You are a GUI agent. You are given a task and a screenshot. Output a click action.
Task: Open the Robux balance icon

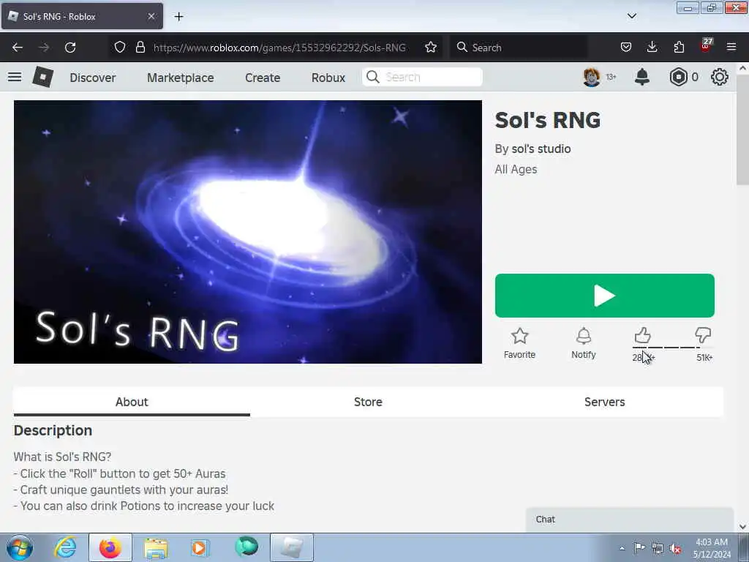click(678, 77)
